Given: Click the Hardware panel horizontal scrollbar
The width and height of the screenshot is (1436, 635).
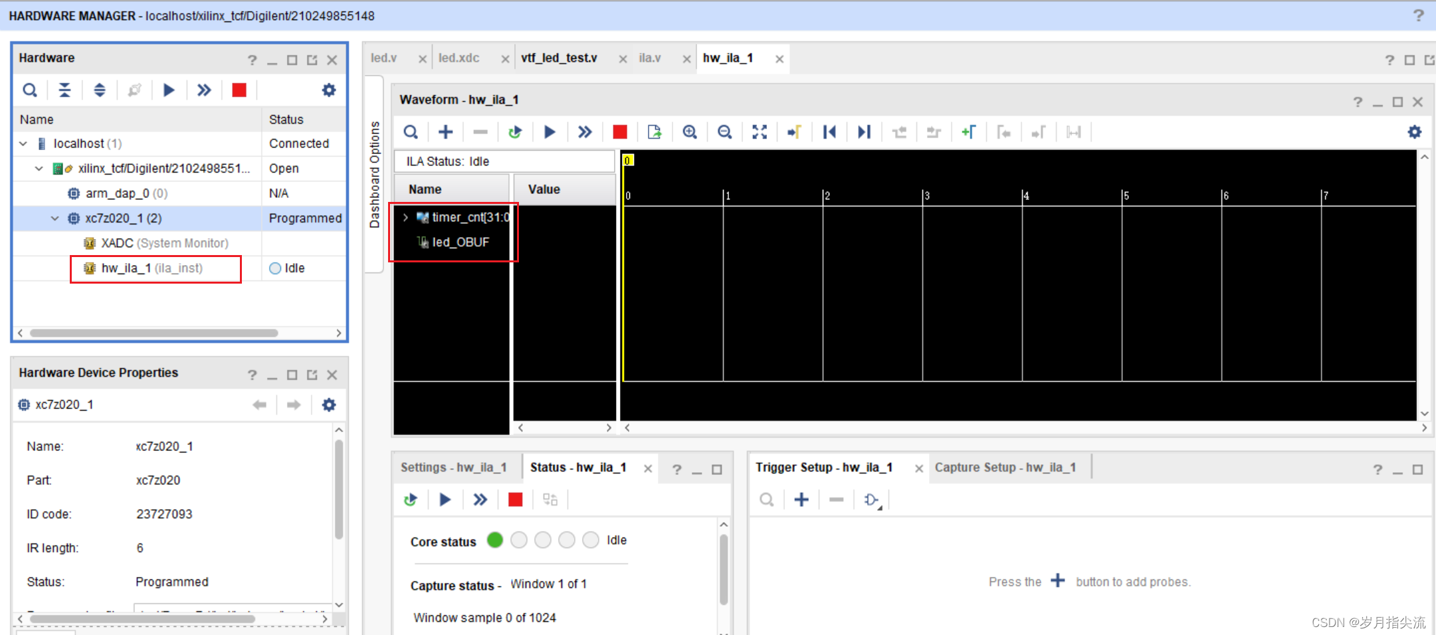Looking at the screenshot, I should point(154,333).
